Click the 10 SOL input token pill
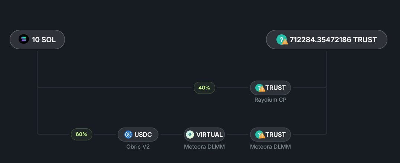The image size is (400, 163). click(x=37, y=40)
